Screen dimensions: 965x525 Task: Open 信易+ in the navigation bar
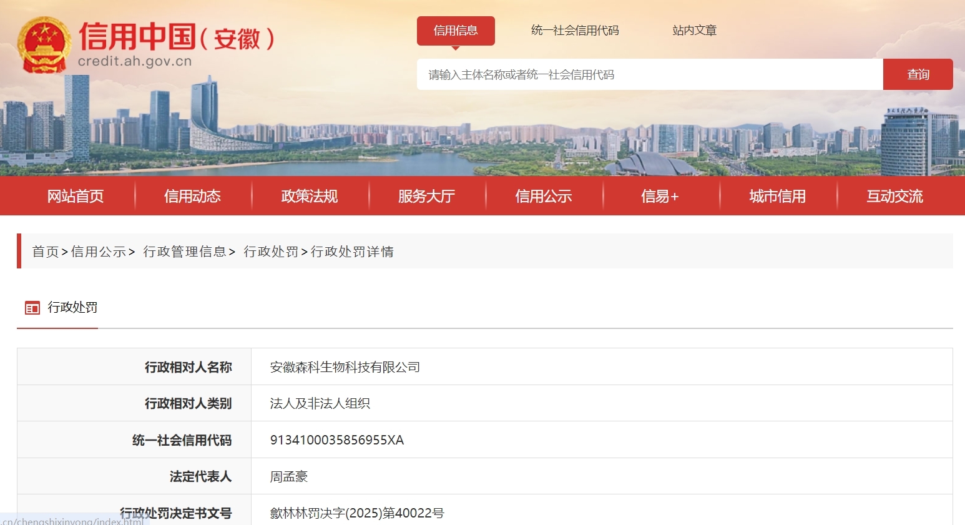pyautogui.click(x=660, y=196)
